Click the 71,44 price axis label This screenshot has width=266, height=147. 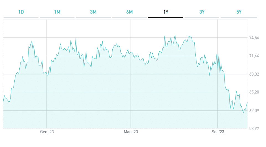(254, 56)
